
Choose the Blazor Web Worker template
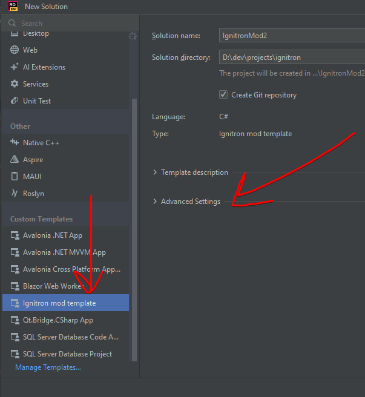(x=65, y=286)
